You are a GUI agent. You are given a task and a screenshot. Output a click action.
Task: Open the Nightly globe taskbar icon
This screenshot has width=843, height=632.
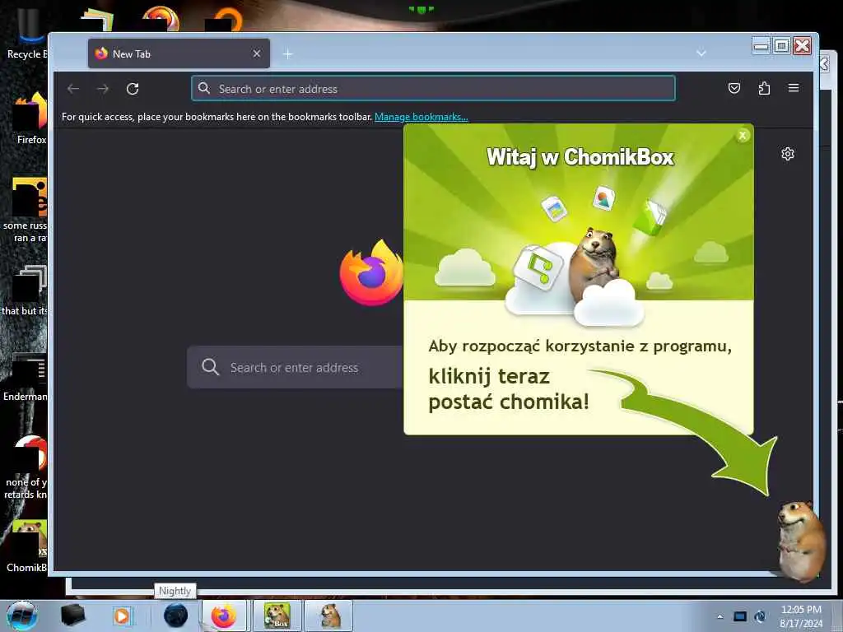[x=175, y=616]
